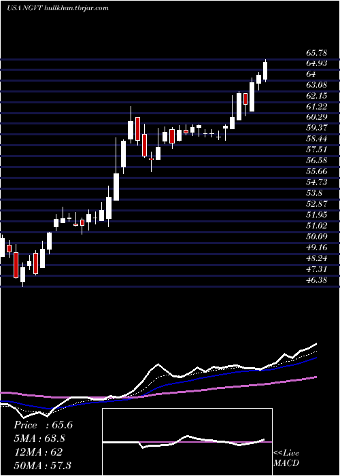This screenshot has width=340, height=476.
Task: Click the 53.8 price axis label
Action: [314, 193]
